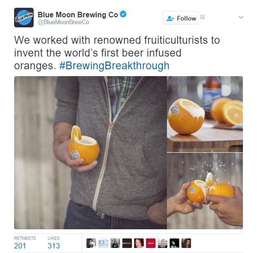257x253 pixels.
Task: Open the Blue Moon Brewing Co name link
Action: 78,15
